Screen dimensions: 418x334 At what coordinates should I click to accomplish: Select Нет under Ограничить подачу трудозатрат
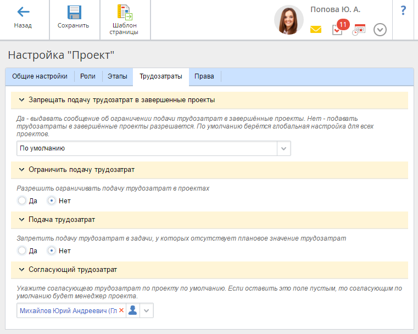52,201
